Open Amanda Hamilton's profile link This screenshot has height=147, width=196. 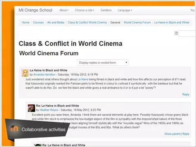[45, 74]
